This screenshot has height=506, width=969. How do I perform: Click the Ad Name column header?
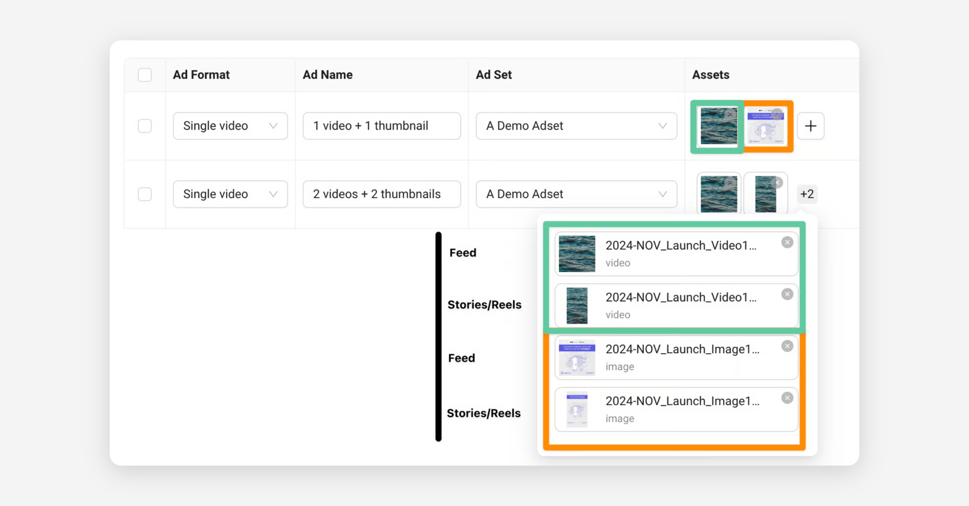(x=327, y=75)
